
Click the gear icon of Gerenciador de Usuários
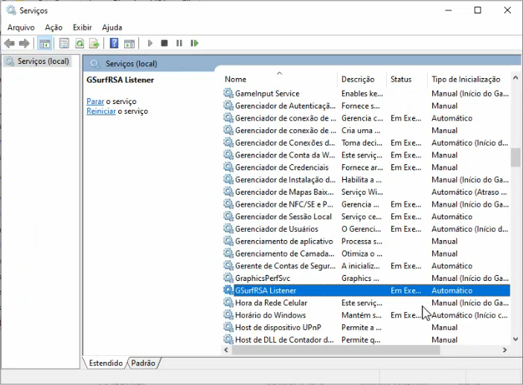click(x=228, y=229)
